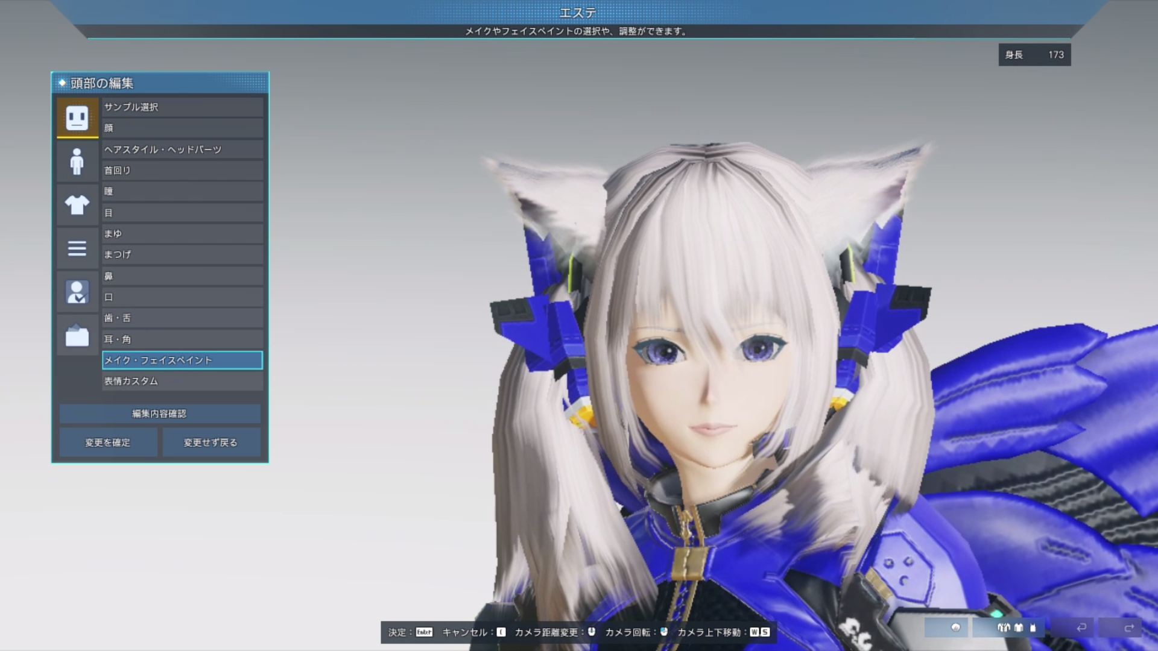This screenshot has width=1158, height=651.
Task: Click the 編集内容確認 button
Action: (x=159, y=414)
